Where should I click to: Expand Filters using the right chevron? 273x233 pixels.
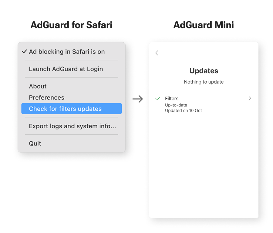pyautogui.click(x=250, y=98)
